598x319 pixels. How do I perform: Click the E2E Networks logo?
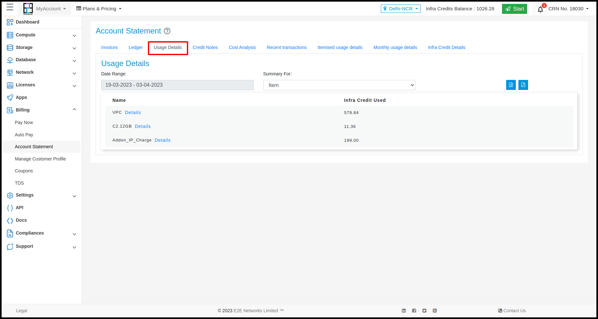coord(28,9)
